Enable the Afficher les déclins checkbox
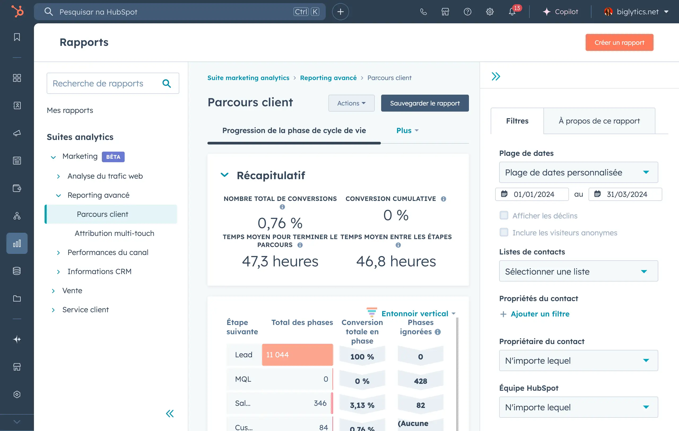Viewport: 679px width, 431px height. pos(504,216)
